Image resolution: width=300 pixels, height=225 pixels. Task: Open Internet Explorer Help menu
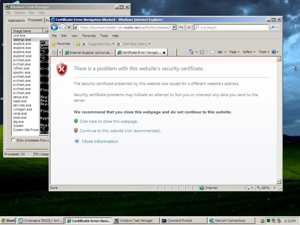click(115, 36)
